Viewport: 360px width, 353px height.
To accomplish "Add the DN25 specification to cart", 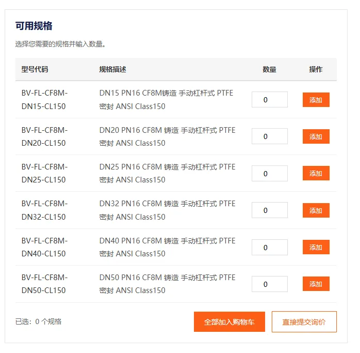I will [316, 173].
